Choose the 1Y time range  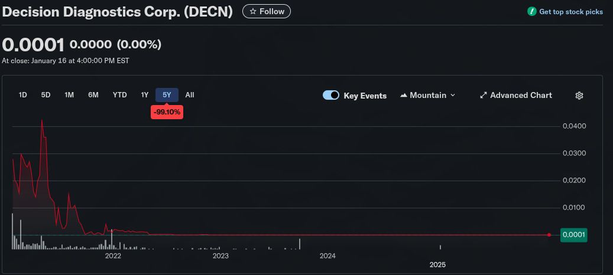(x=145, y=95)
